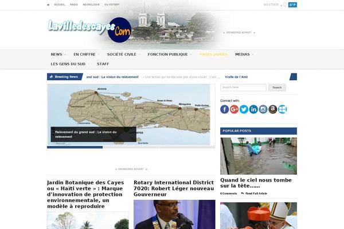Viewport: 344px width, 229px height.
Task: Click the Lavilledescayes.com site logo
Action: point(89,30)
